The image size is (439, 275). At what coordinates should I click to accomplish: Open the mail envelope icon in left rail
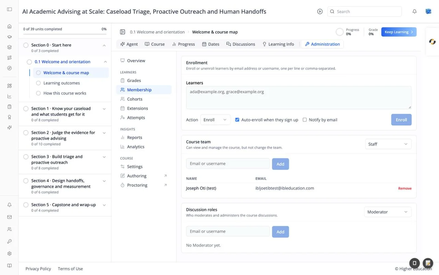[x=9, y=217]
